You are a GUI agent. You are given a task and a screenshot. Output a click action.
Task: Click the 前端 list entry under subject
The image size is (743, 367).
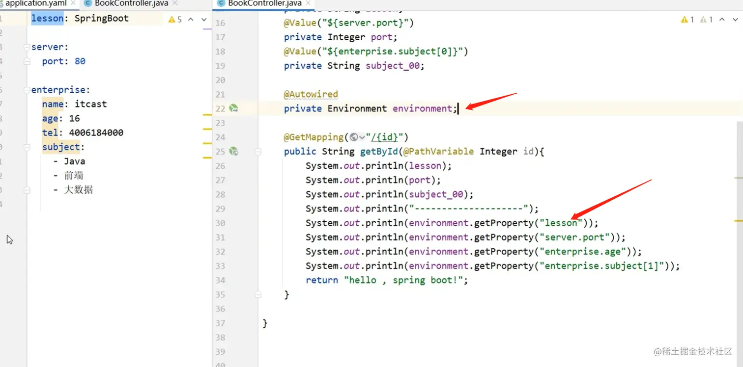pos(74,175)
